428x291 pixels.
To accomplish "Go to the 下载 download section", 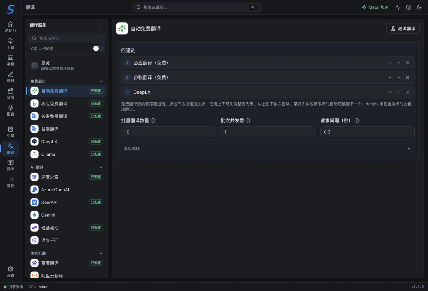I will (10, 44).
